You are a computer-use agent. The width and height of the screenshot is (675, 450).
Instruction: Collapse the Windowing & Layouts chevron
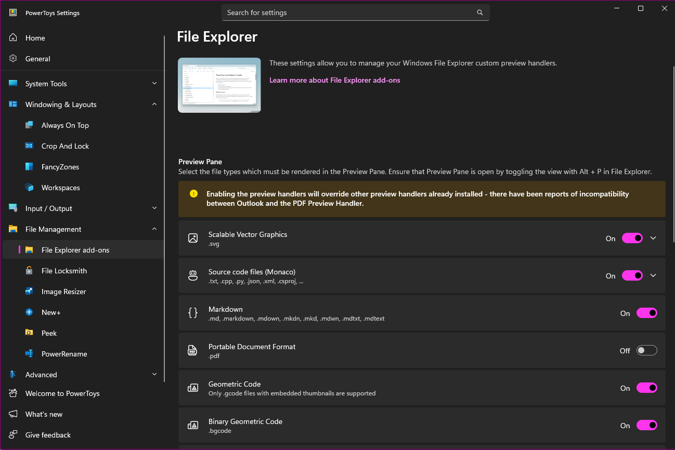point(154,104)
